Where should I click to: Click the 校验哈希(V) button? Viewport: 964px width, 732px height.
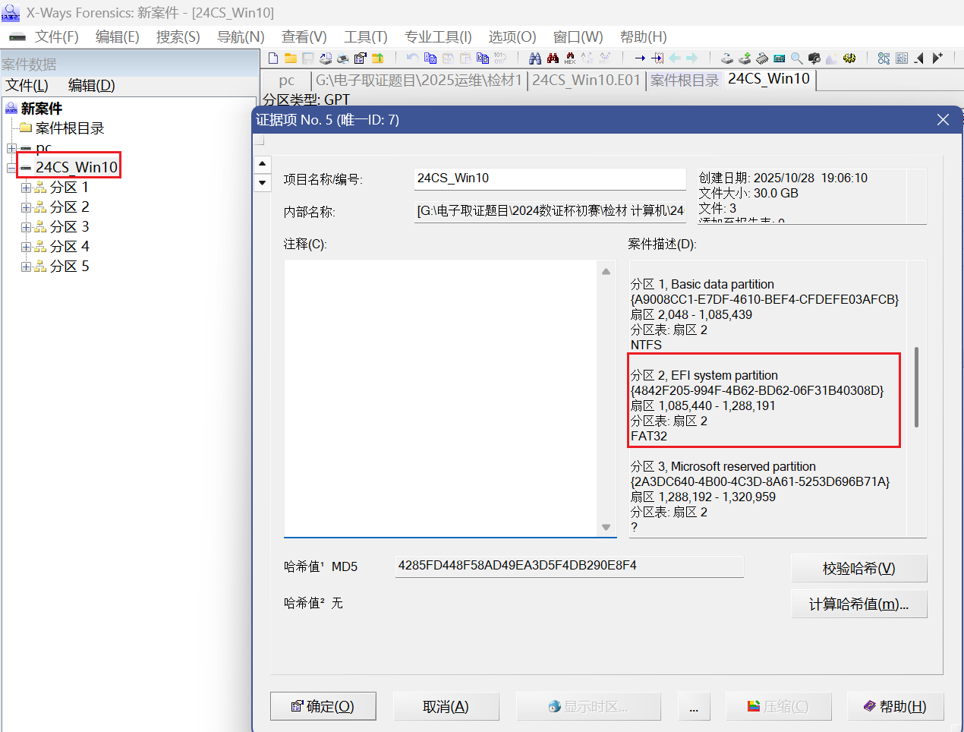(x=858, y=568)
